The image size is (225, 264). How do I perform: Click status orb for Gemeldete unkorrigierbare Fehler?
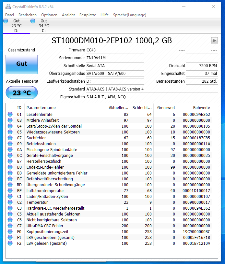[x=10, y=173]
